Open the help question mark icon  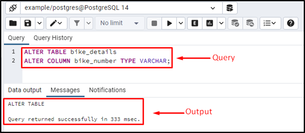coord(291,23)
